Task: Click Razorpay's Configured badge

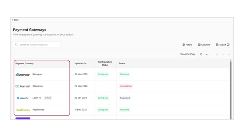Action: tap(103, 74)
